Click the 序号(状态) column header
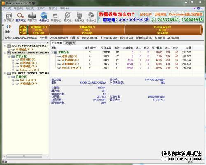206x165 pixels. (91, 48)
